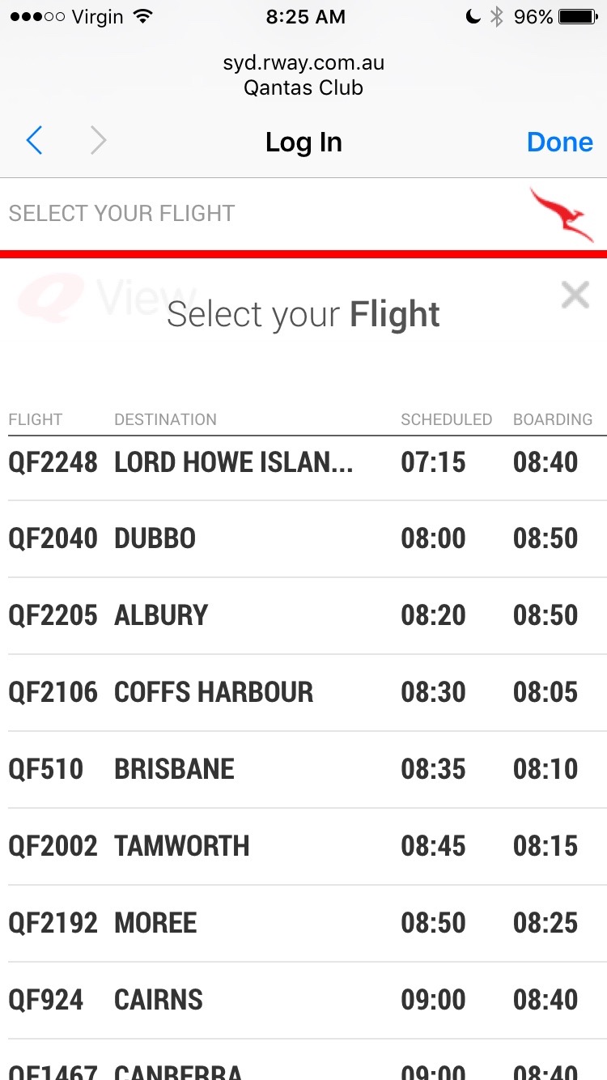Click the Qantas kangaroo logo
Image resolution: width=607 pixels, height=1080 pixels.
pos(562,214)
